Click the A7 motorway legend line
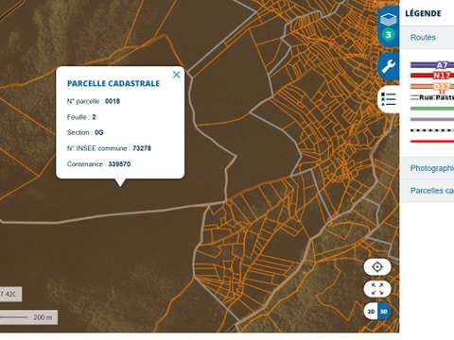The width and height of the screenshot is (454, 340). [432, 65]
